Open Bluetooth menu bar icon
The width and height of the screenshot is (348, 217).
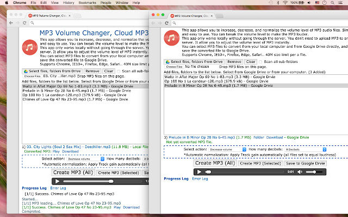coord(278,3)
